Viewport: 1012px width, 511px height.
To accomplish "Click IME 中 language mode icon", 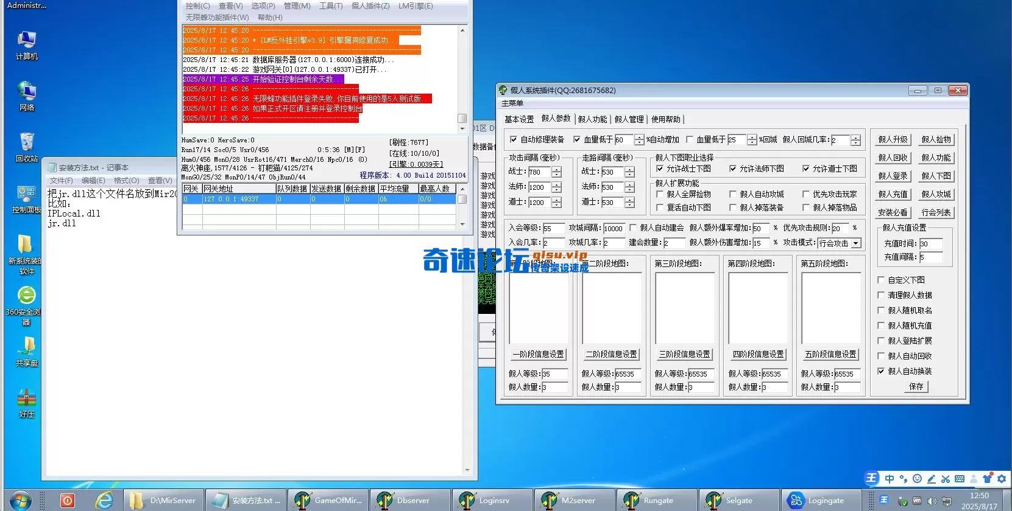I will (889, 479).
